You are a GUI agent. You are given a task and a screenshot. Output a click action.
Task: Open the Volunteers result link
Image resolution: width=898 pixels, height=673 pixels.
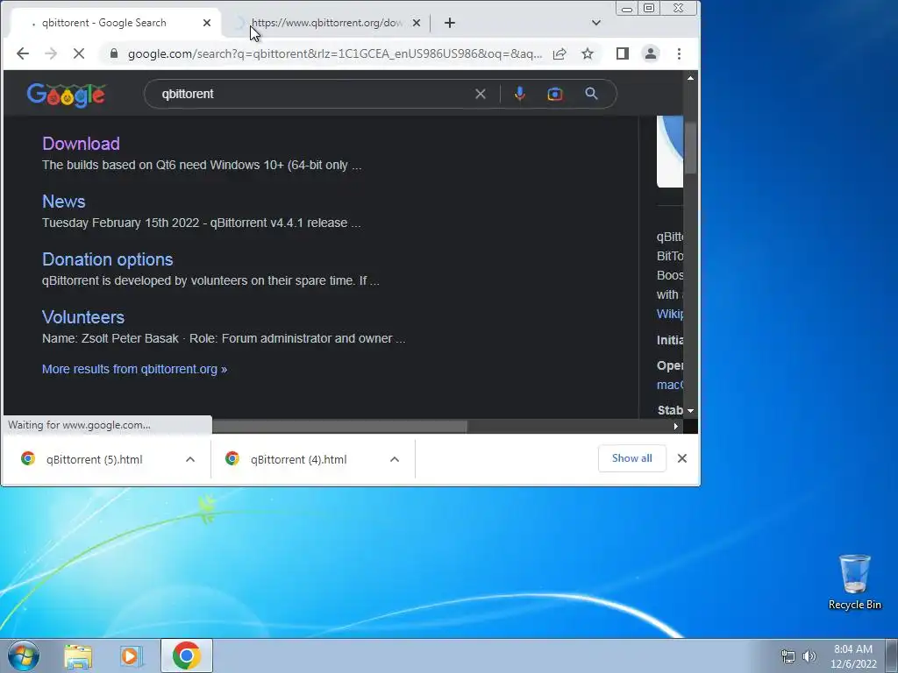[83, 317]
